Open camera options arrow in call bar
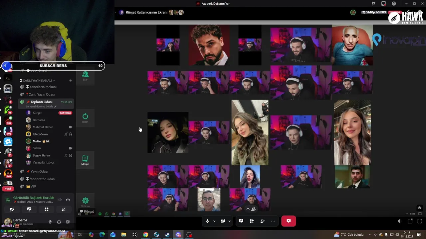 (x=230, y=221)
